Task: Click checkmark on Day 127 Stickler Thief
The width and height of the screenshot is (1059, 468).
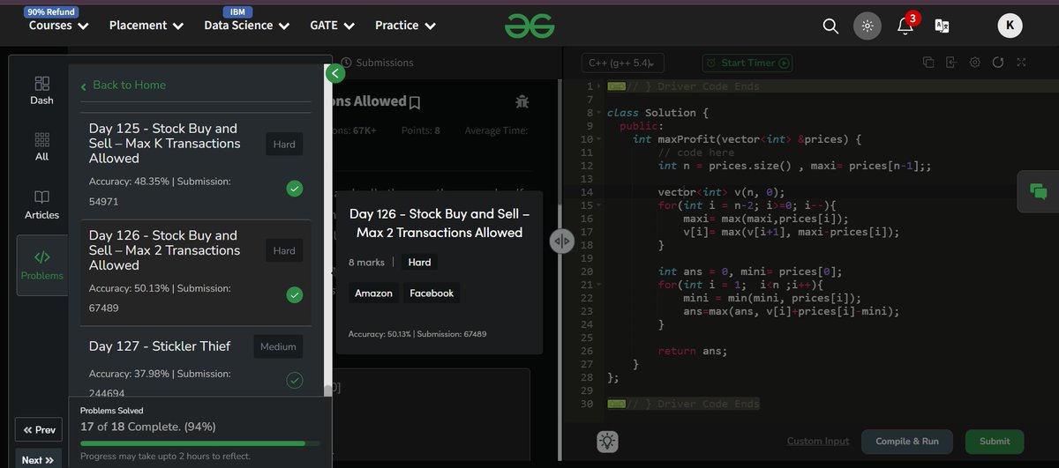Action: point(295,381)
